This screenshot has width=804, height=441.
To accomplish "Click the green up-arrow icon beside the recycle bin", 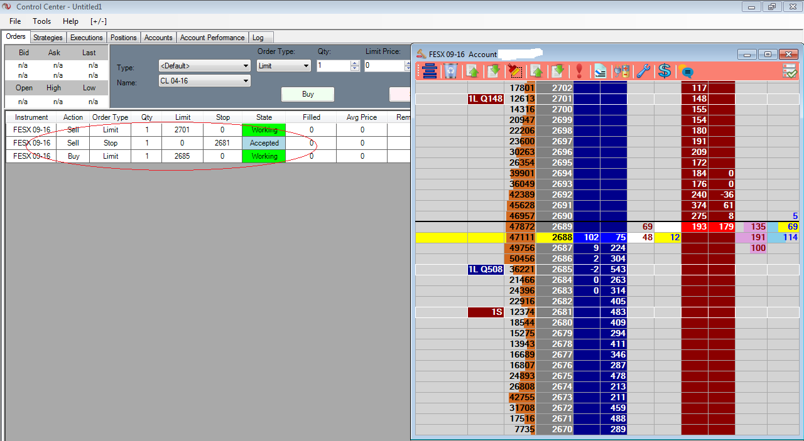I will point(473,71).
